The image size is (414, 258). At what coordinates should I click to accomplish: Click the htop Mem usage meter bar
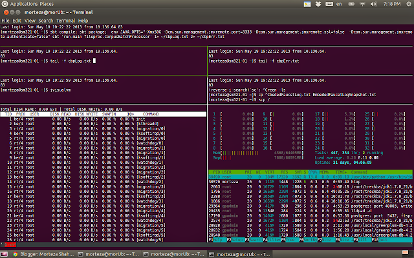point(259,153)
